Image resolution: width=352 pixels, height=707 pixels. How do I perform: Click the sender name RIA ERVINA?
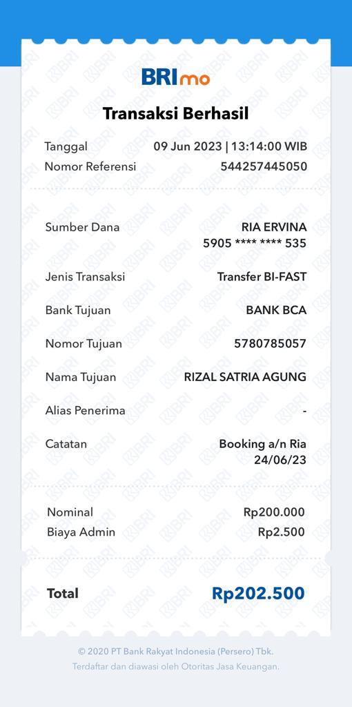point(274,226)
